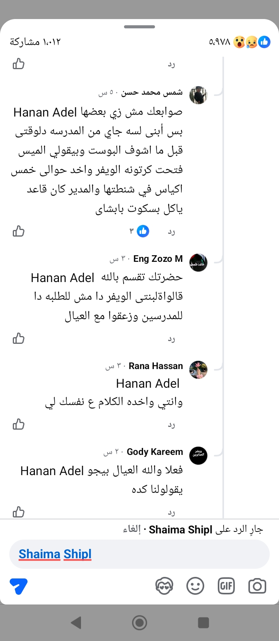The width and height of the screenshot is (279, 641).
Task: Open the camera to attach photo
Action: point(257,586)
